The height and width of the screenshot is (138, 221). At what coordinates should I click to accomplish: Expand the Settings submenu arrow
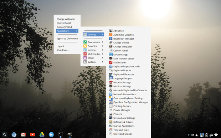102,34
